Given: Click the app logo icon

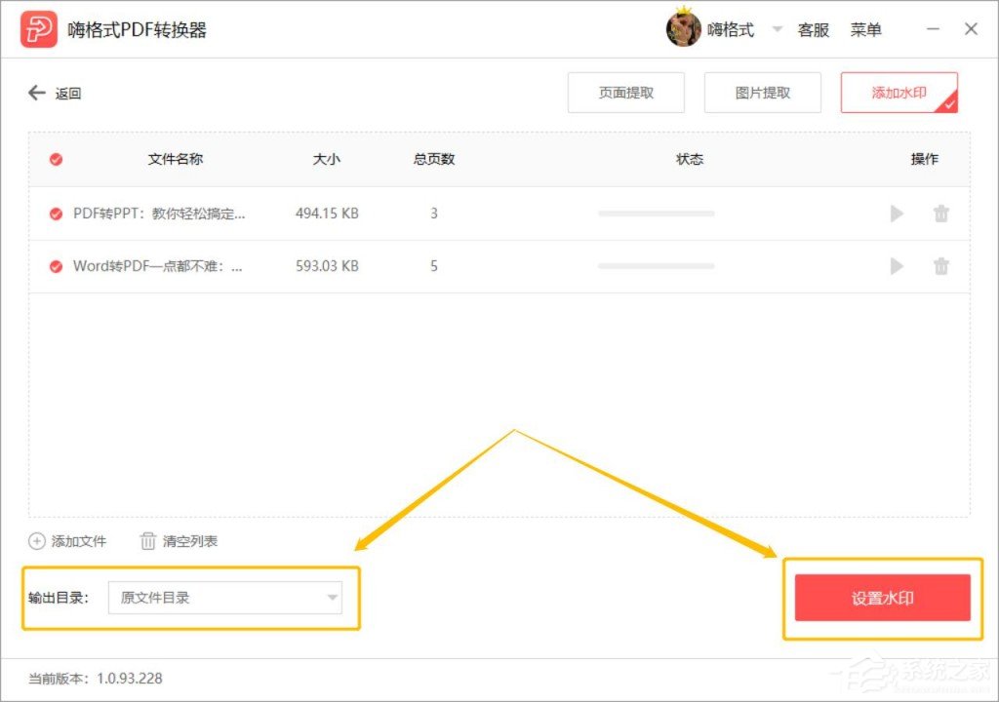Looking at the screenshot, I should (37, 28).
